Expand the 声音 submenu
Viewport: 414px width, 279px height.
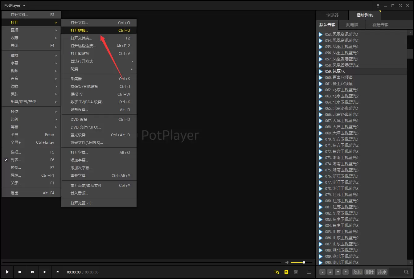point(31,79)
